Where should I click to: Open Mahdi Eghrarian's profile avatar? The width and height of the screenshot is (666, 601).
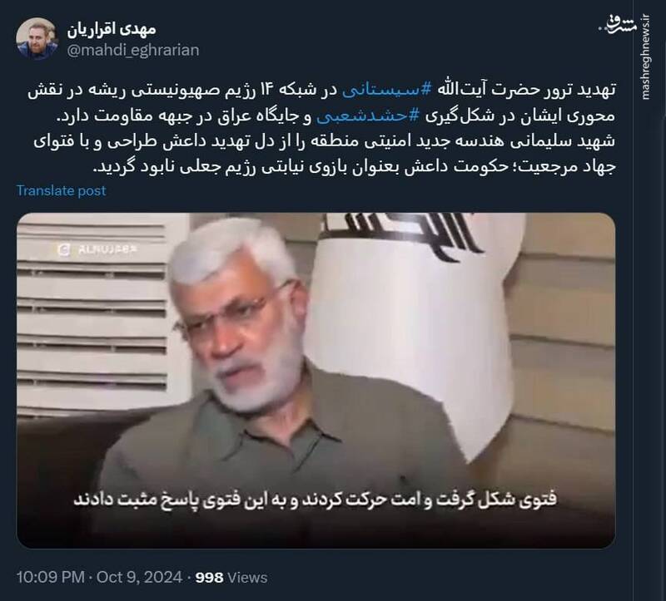pos(37,38)
